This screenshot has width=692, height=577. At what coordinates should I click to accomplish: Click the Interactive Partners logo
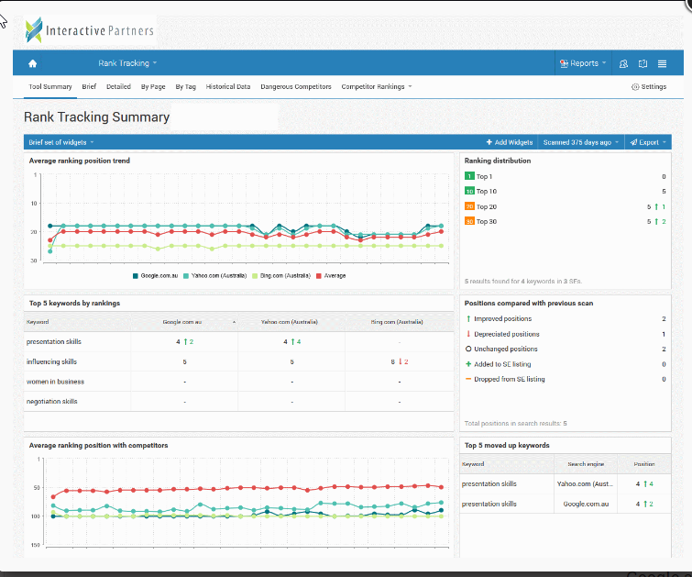tap(90, 30)
